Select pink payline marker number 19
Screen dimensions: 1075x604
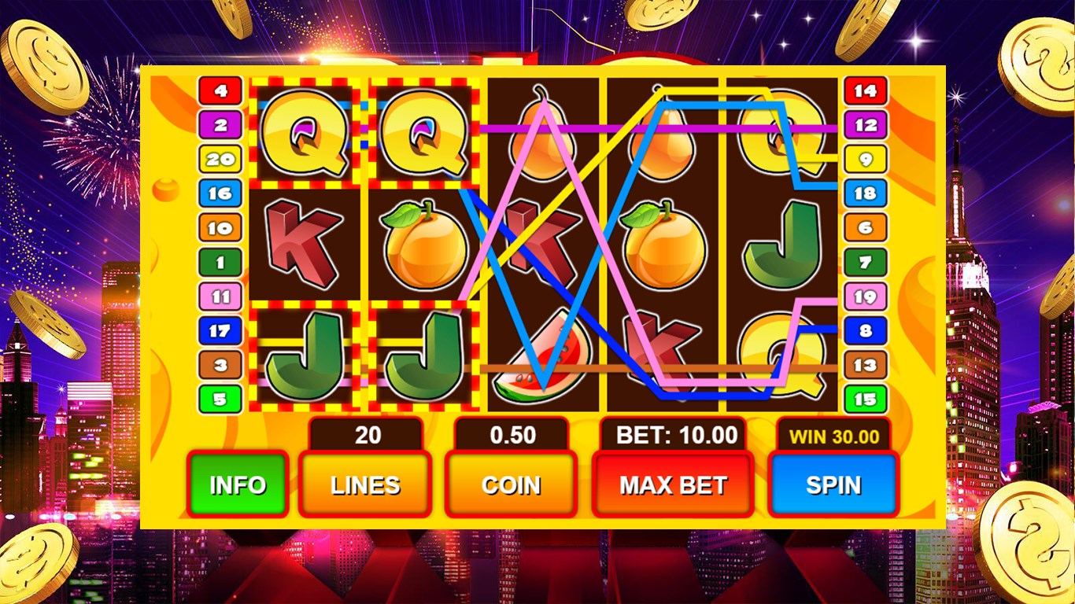tap(865, 296)
